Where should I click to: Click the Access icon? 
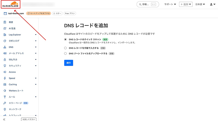pos(5,72)
